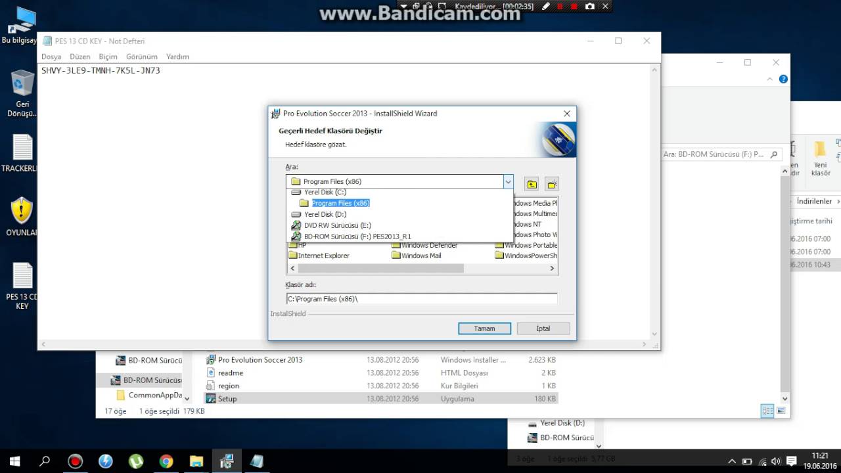The height and width of the screenshot is (473, 841).
Task: Click the Yeni klasör ribbon button
Action: coord(821,158)
